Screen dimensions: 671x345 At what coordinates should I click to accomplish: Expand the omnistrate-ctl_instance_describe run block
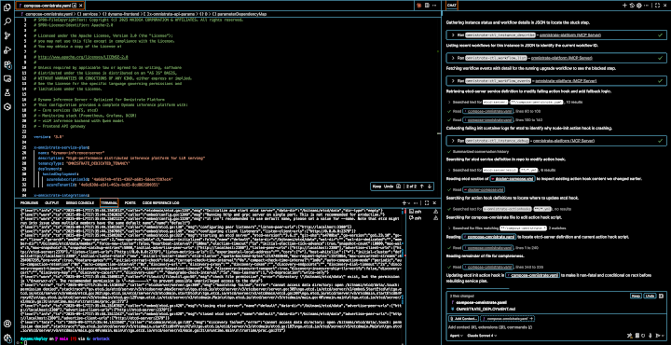[x=556, y=34]
